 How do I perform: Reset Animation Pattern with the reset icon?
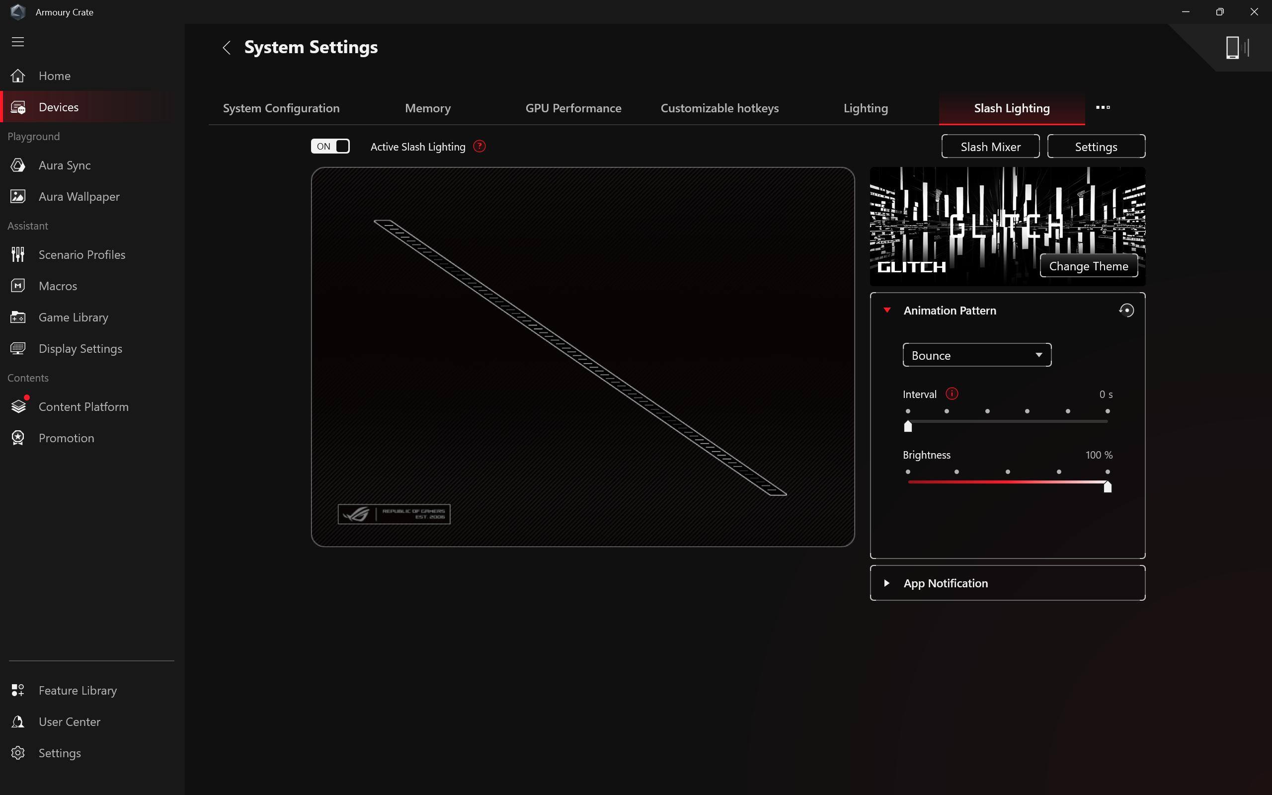[x=1126, y=310]
